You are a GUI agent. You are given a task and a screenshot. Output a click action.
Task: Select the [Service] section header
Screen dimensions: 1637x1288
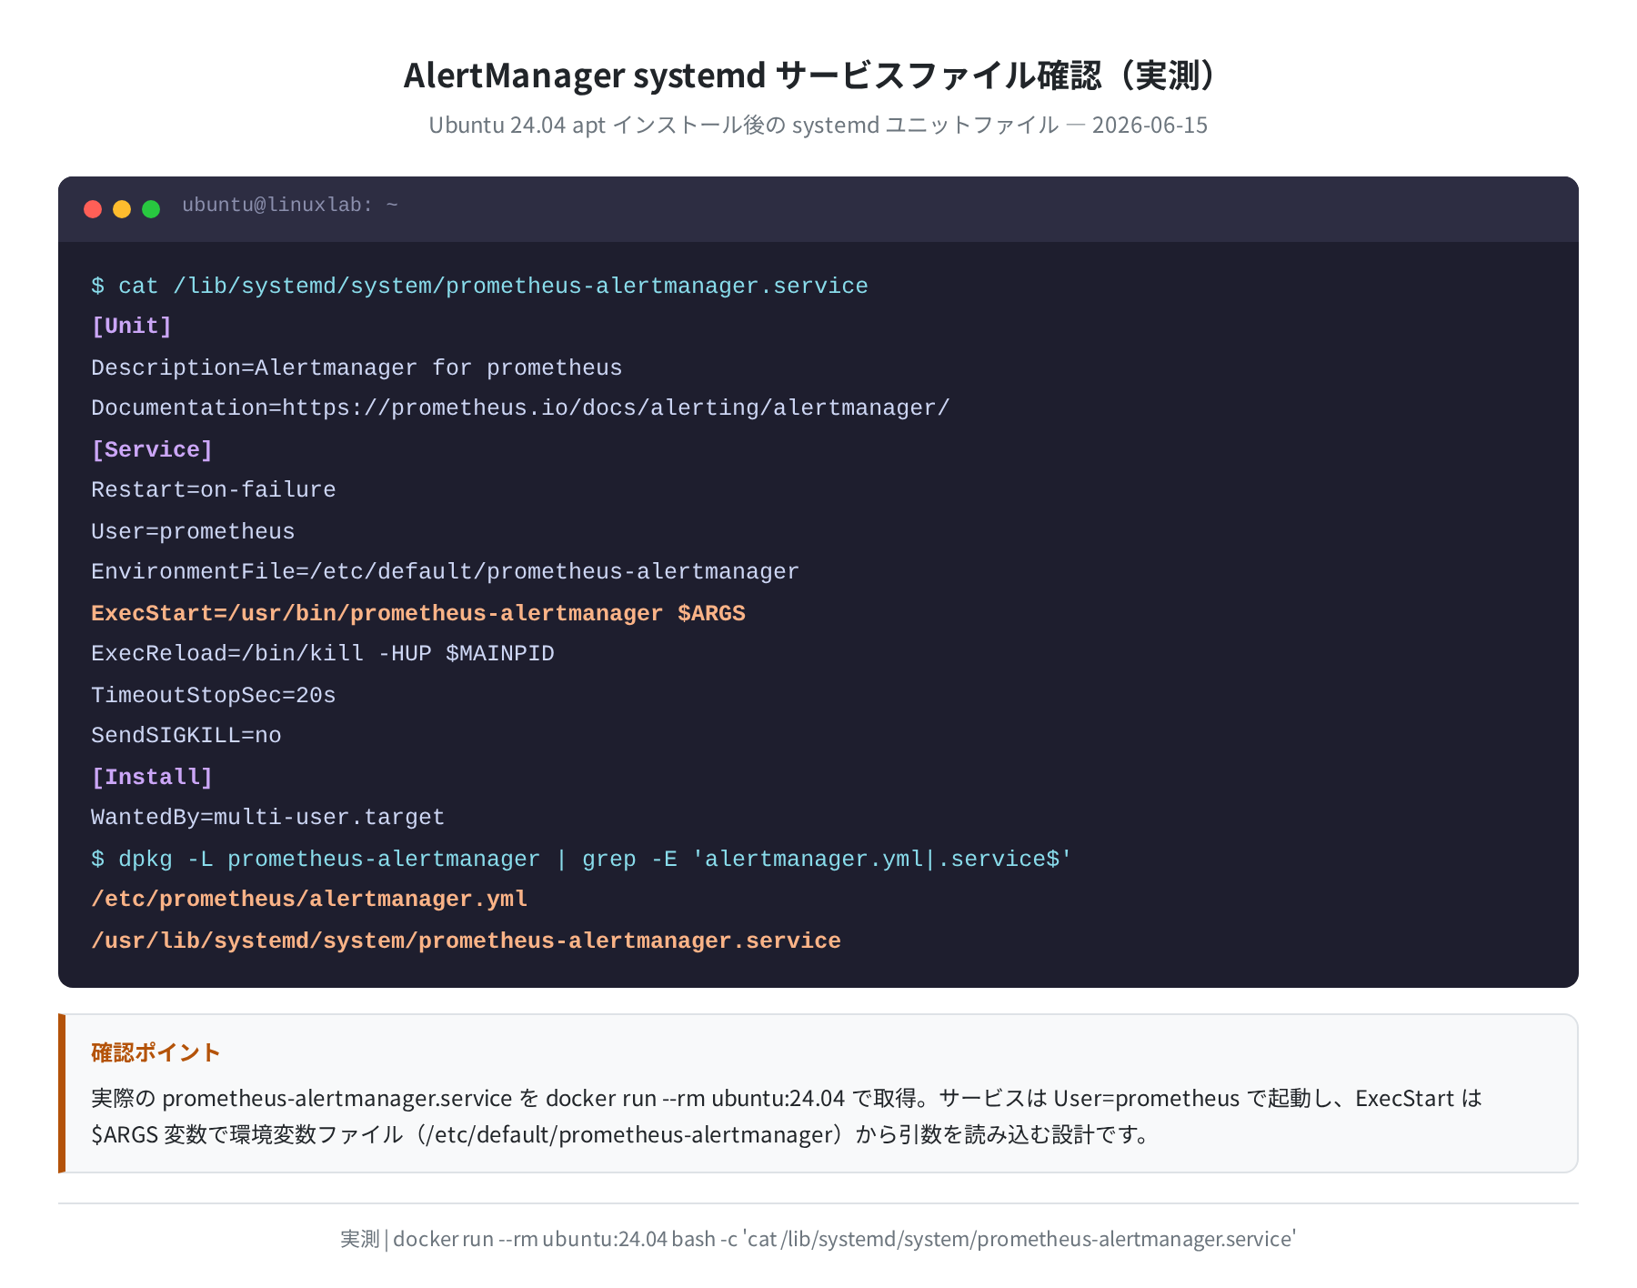[x=152, y=449]
